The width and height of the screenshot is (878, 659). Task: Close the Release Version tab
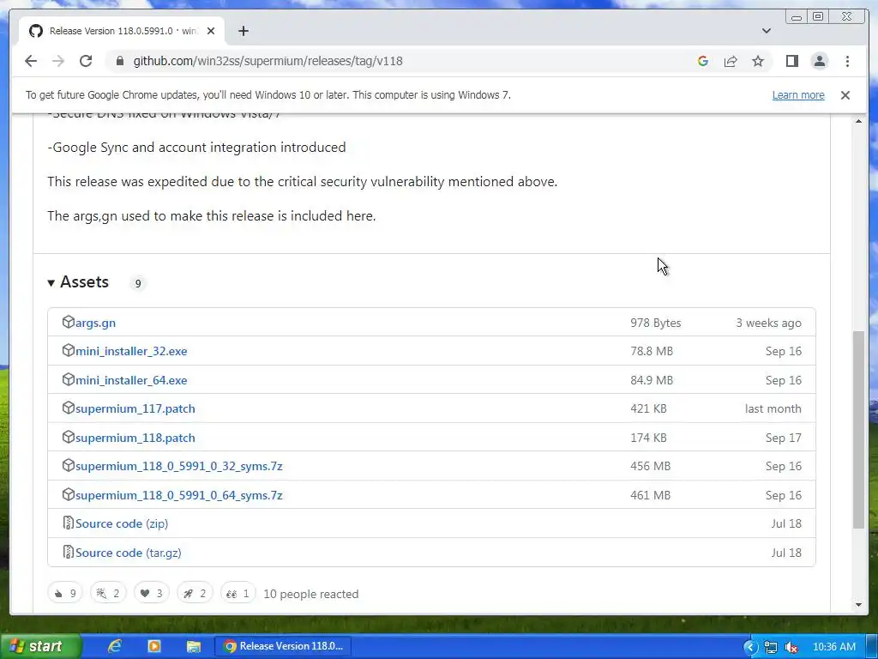[211, 31]
